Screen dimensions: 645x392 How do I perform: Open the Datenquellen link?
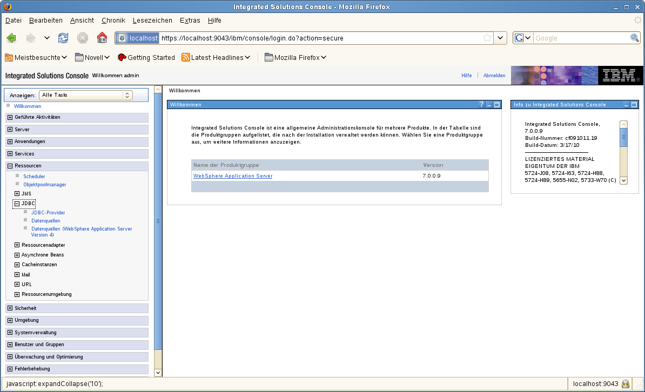(x=46, y=221)
